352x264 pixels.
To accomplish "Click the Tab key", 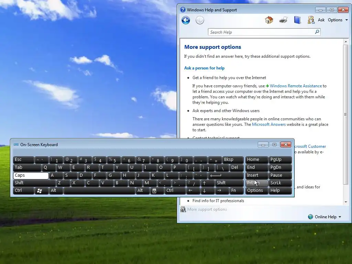I will click(27, 168).
